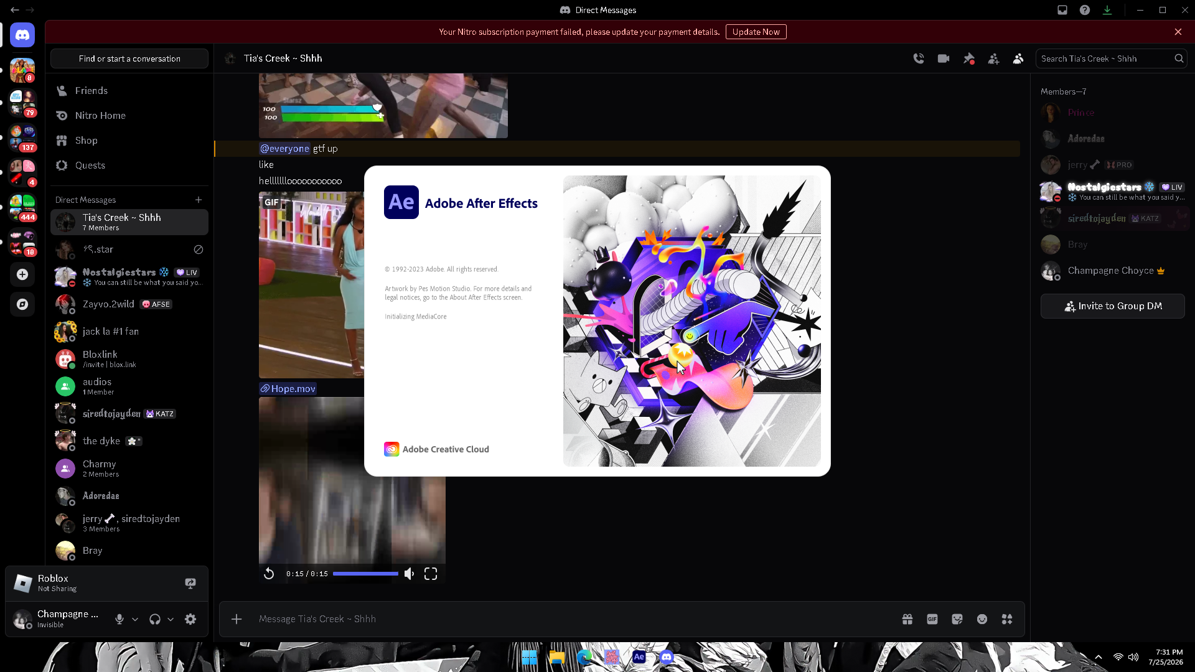Open the Shop page
The image size is (1195, 672).
coord(129,141)
